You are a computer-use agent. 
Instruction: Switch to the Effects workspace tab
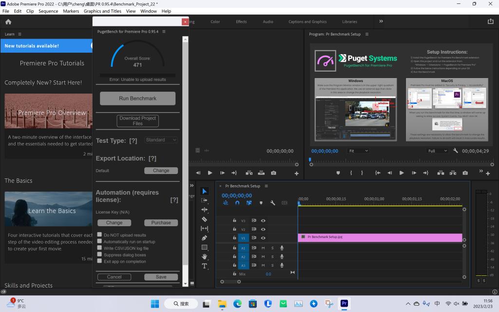point(241,21)
